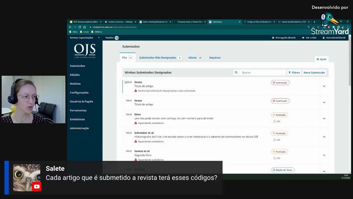Viewport: 353px width, 199px height.
Task: Open Ferramentas in the sidebar
Action: [78, 110]
